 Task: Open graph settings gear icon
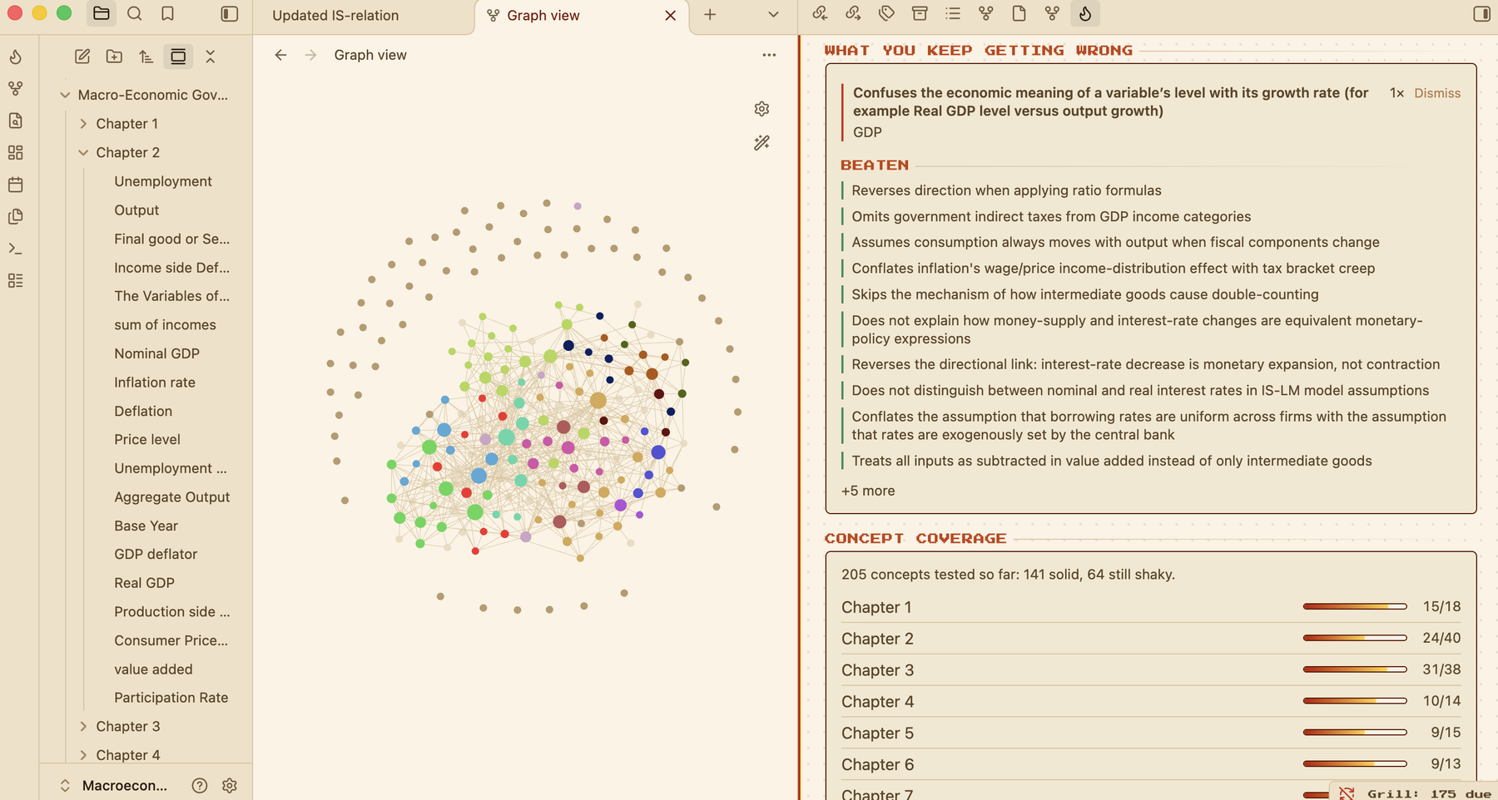(x=761, y=109)
